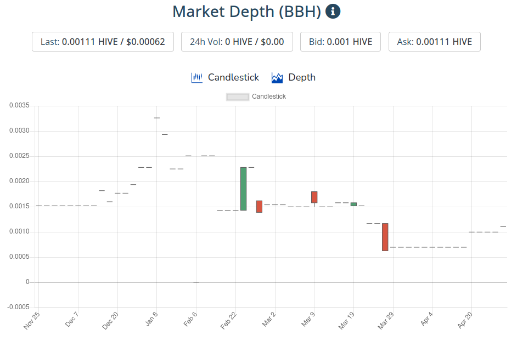Click the Apr 4 date label
517x341 pixels.
coord(426,319)
